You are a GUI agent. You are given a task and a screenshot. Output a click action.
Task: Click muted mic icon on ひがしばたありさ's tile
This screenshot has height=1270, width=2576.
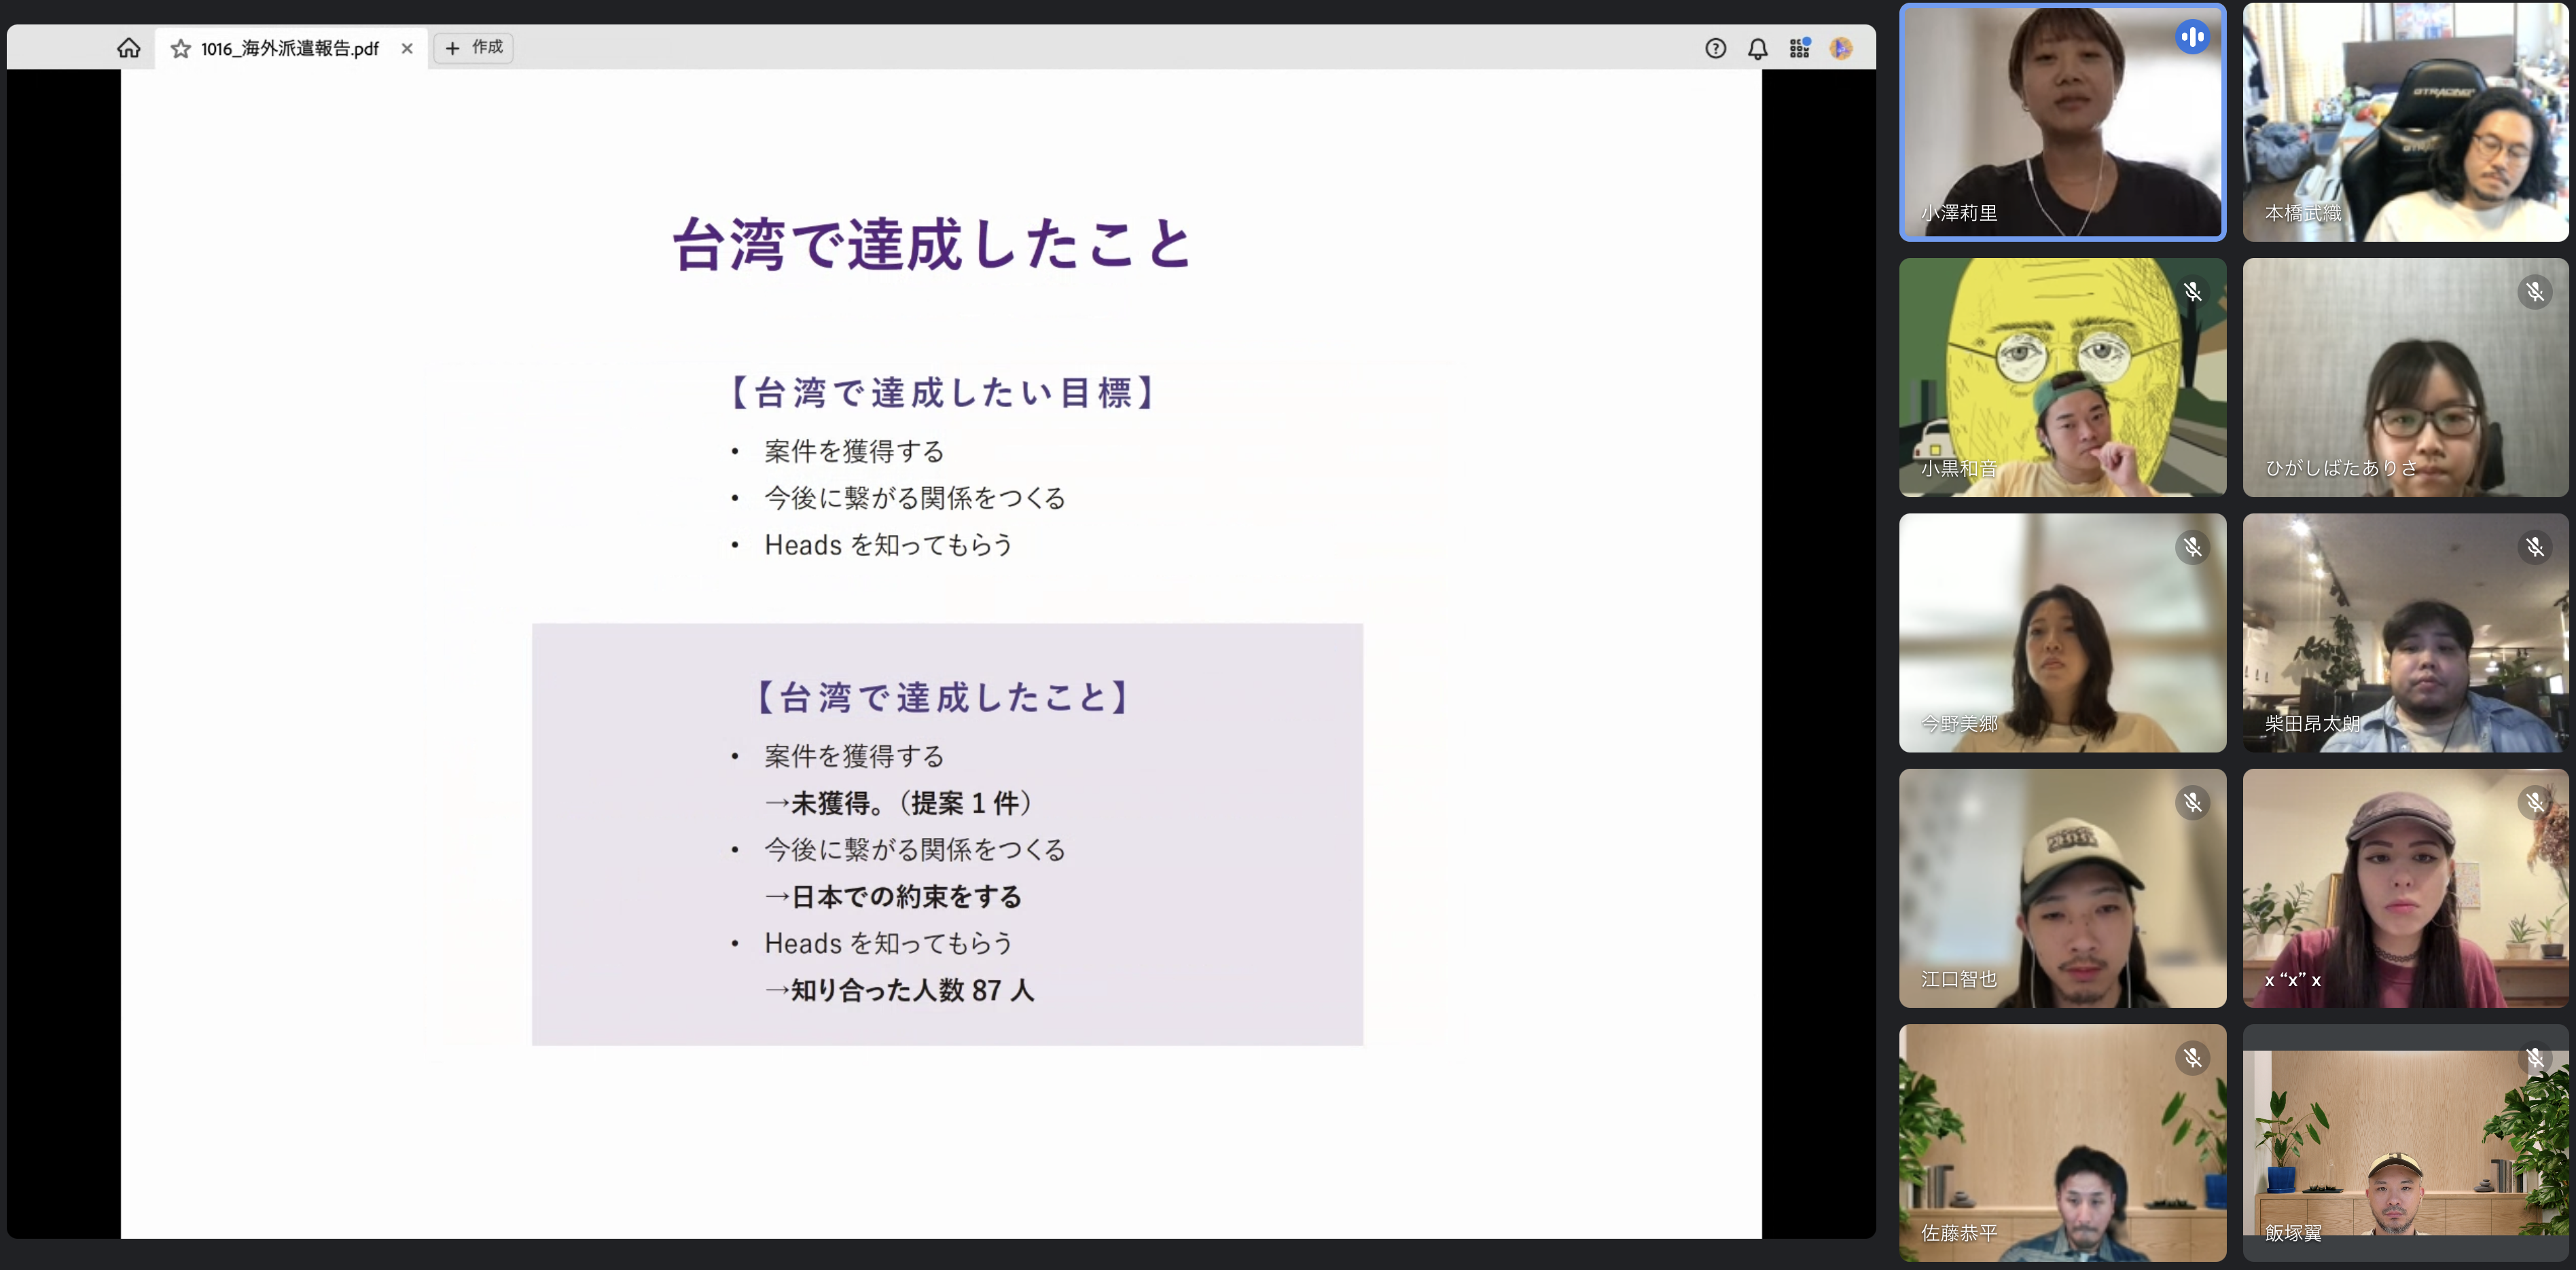click(x=2534, y=292)
